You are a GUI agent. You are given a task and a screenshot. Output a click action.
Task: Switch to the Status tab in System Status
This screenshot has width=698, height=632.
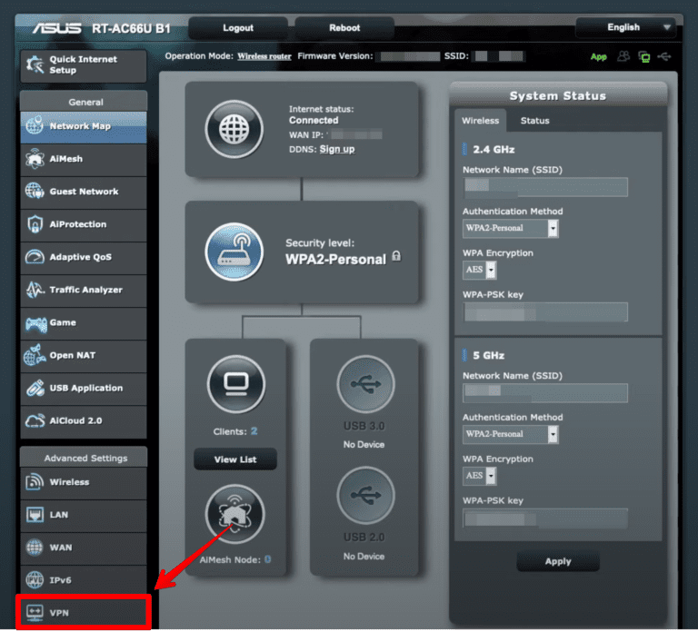point(534,121)
